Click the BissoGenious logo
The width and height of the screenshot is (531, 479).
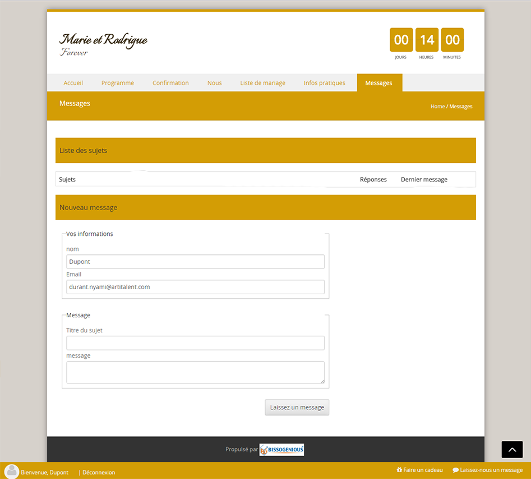281,449
